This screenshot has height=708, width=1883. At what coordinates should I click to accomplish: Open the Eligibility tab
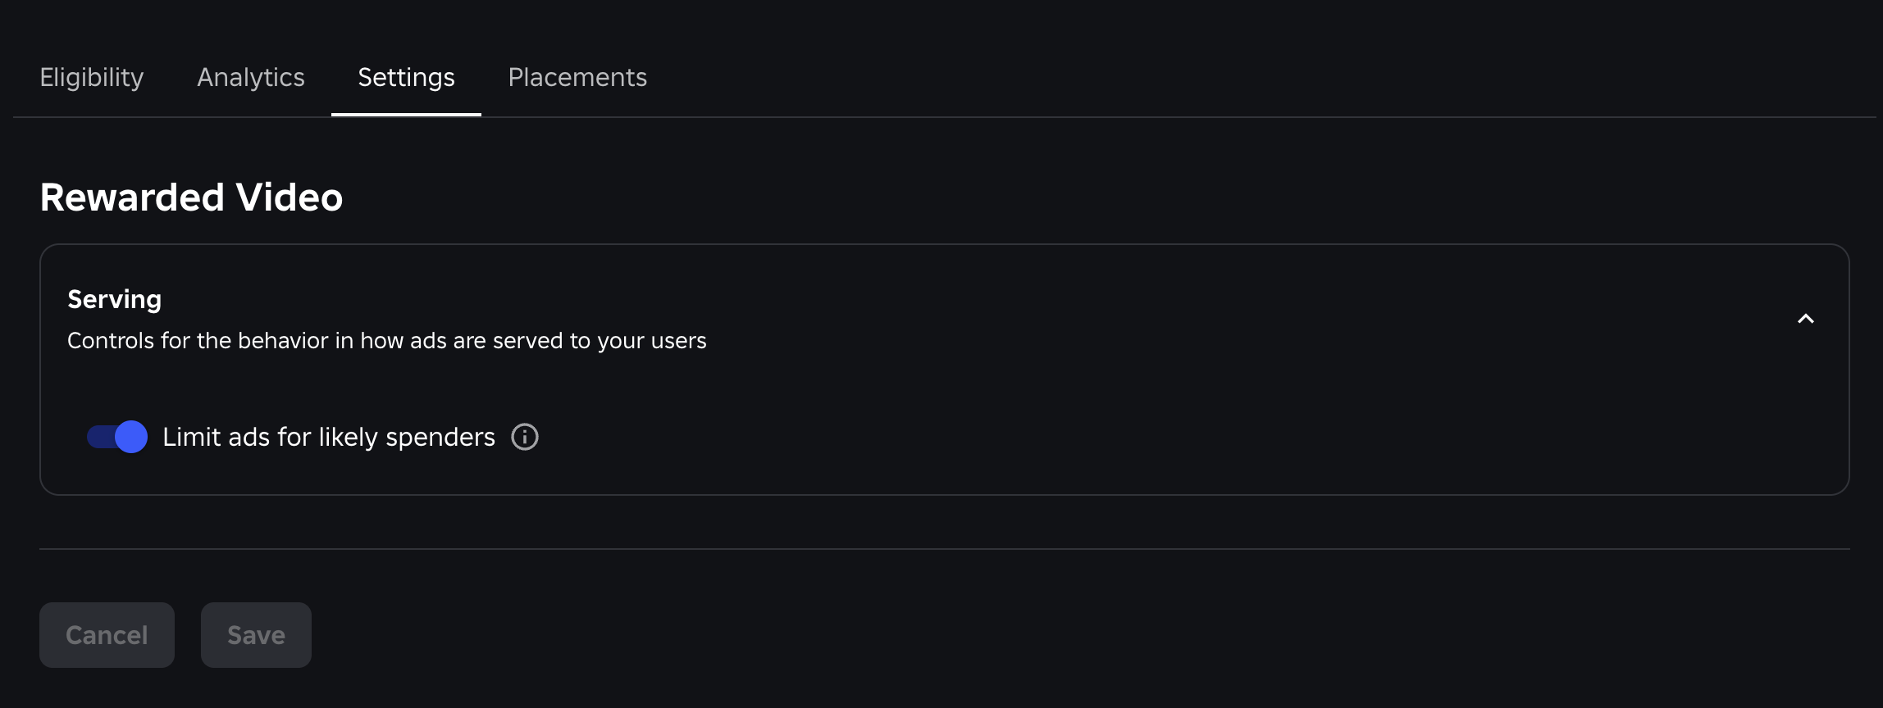pyautogui.click(x=92, y=77)
